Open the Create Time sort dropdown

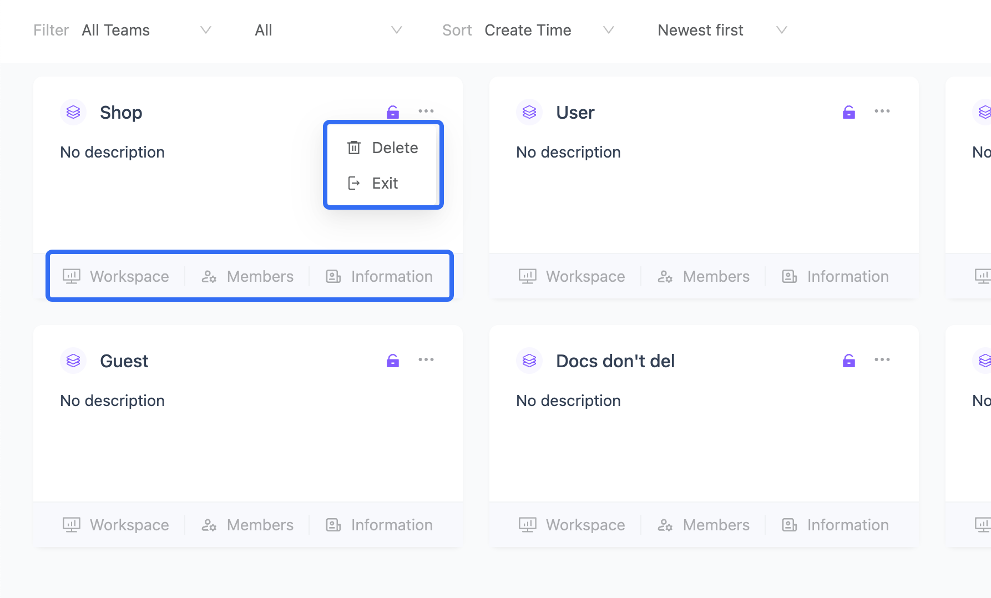[x=549, y=30]
